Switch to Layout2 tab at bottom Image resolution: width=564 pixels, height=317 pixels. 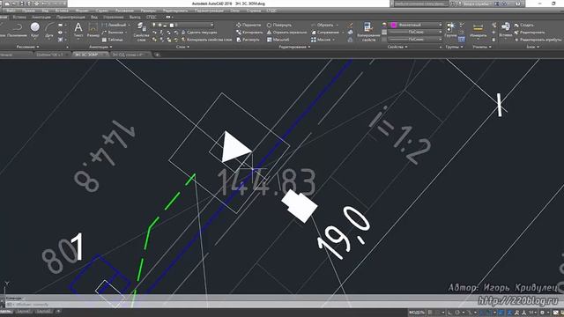click(x=44, y=312)
